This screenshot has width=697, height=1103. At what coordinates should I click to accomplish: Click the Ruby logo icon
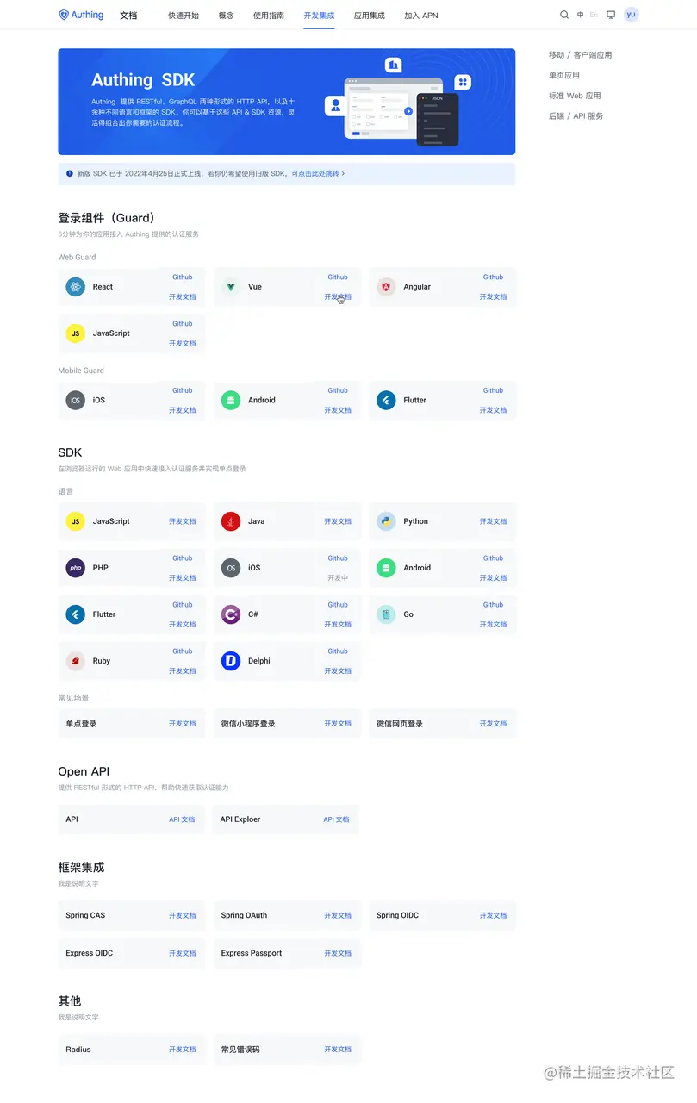pos(76,661)
